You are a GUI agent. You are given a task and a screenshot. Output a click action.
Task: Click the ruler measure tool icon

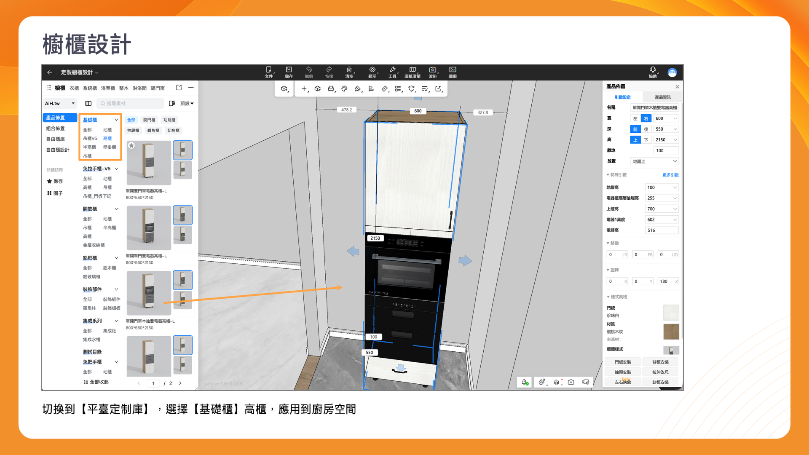pyautogui.click(x=384, y=89)
